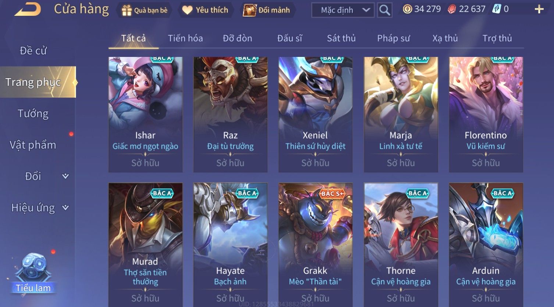Check the gold coin balance icon
This screenshot has width=554, height=307.
pos(407,9)
